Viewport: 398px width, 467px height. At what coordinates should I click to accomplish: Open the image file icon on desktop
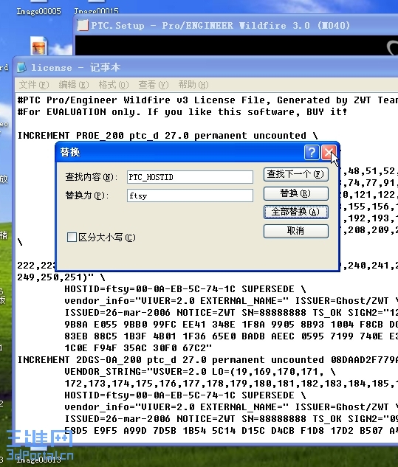tap(38, 46)
